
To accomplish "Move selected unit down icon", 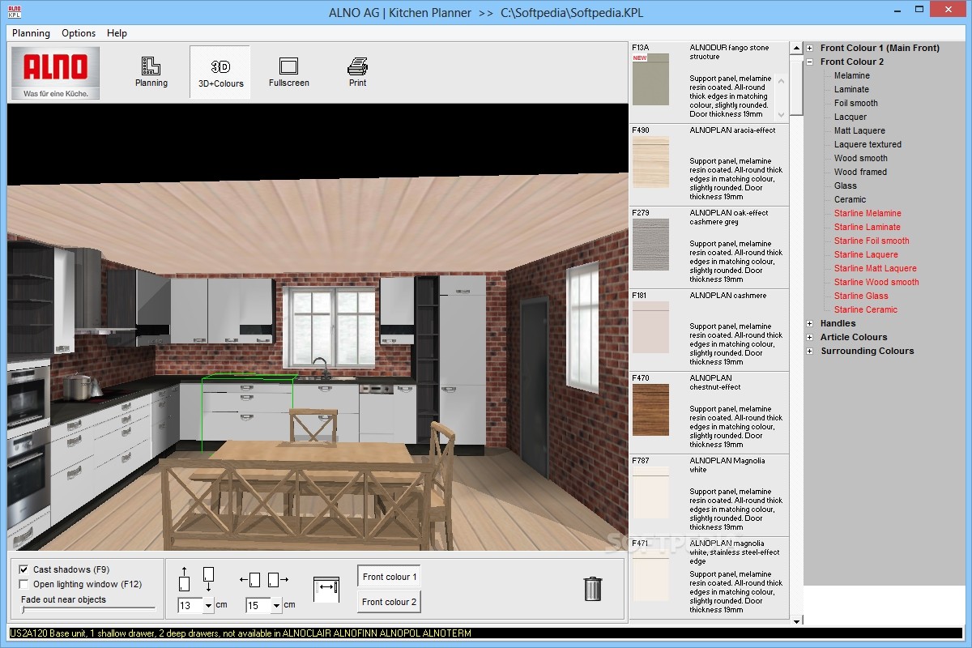I will coord(208,579).
